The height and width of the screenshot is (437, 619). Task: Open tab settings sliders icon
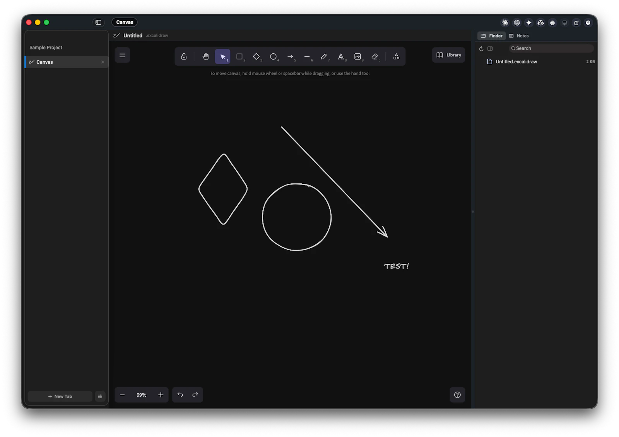(100, 396)
